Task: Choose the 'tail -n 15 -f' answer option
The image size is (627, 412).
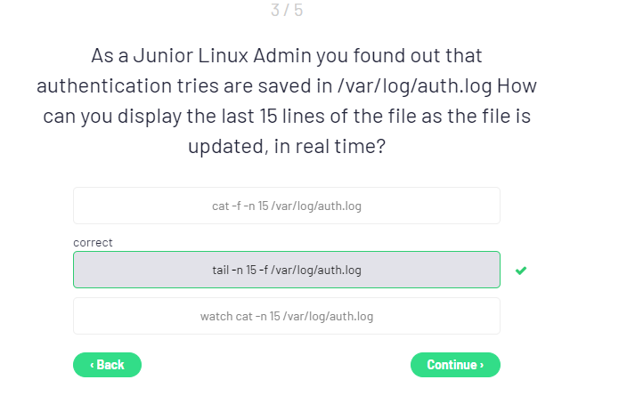Action: pyautogui.click(x=286, y=270)
